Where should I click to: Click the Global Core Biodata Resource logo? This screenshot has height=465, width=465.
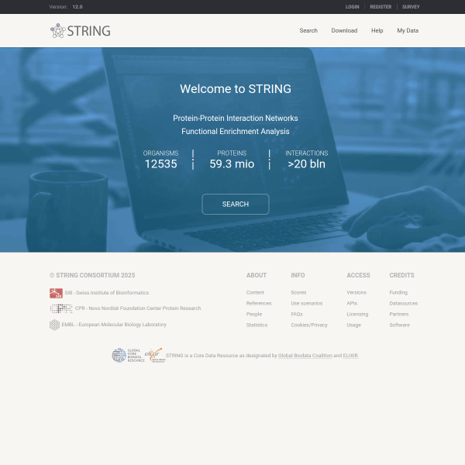(128, 355)
